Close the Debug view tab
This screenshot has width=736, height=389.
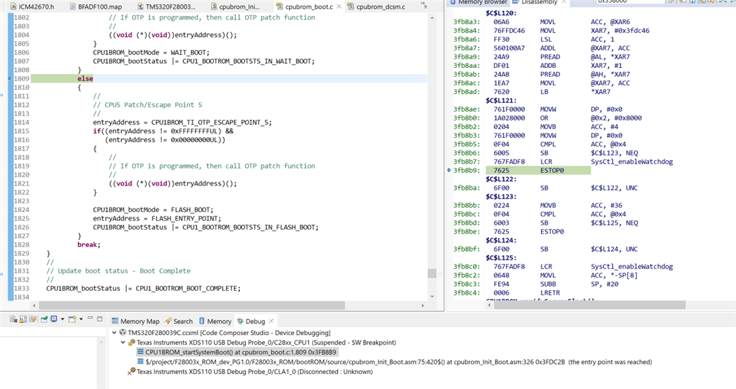click(272, 322)
